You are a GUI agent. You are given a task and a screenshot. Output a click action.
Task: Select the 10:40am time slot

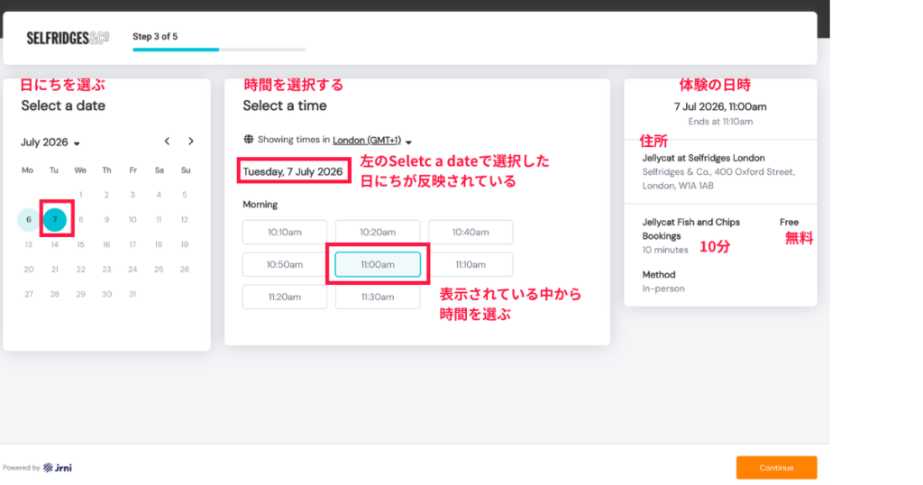click(471, 232)
